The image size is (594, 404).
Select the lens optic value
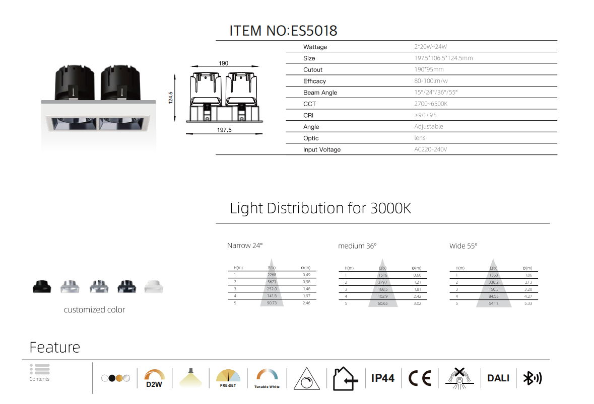[x=420, y=138]
